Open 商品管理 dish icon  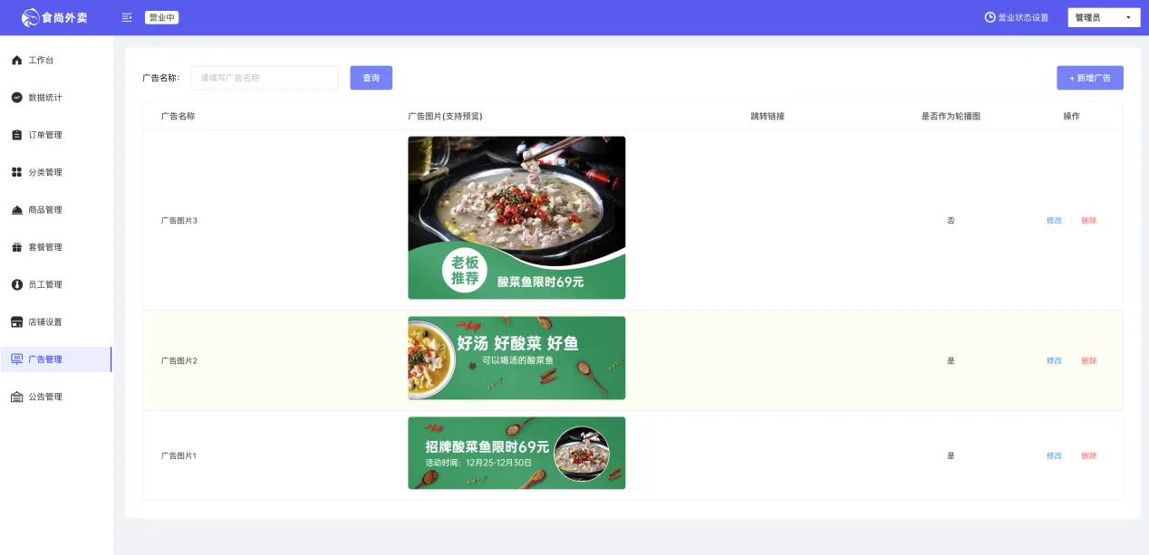coord(16,210)
